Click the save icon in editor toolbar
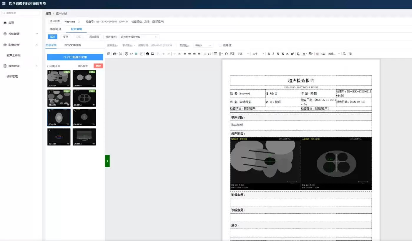412x241 pixels. [x=109, y=54]
